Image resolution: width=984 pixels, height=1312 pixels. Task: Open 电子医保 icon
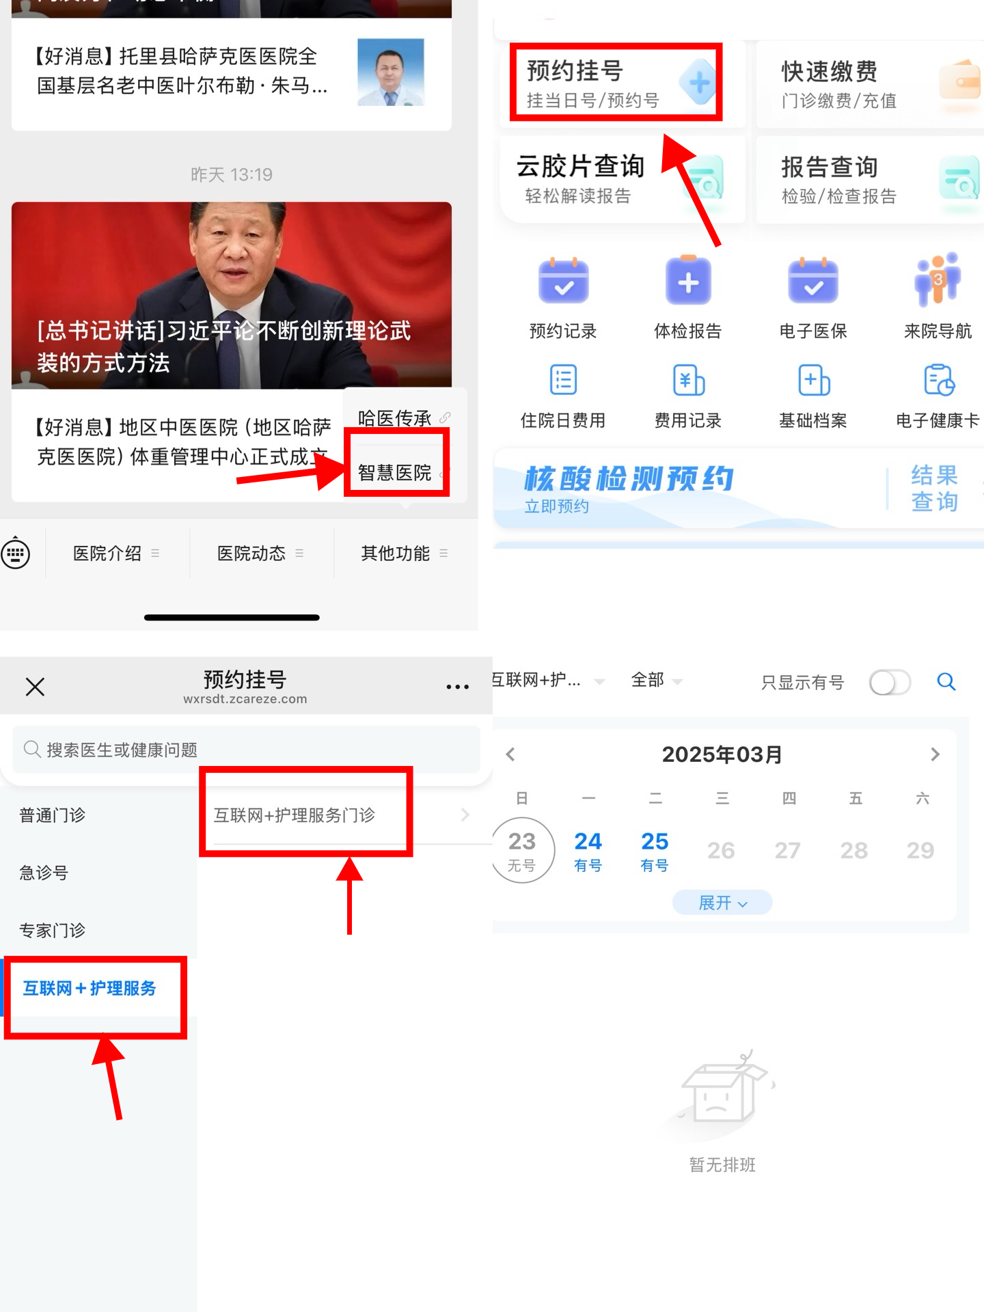pos(812,282)
